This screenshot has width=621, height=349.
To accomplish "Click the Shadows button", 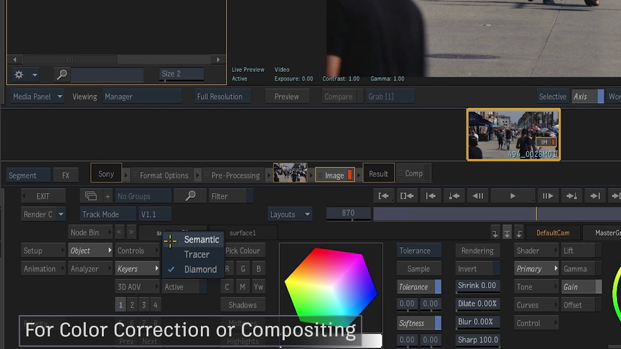I will coord(243,305).
